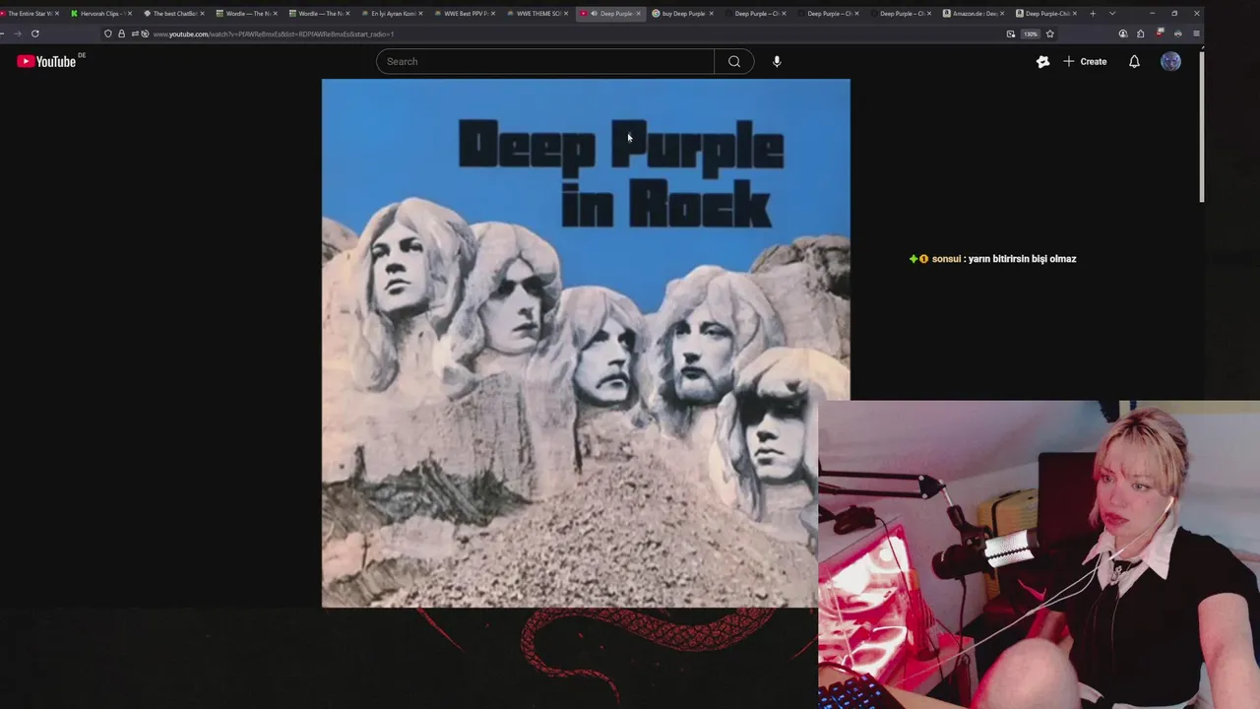Open the Firefox hamburger menu

click(x=1196, y=33)
